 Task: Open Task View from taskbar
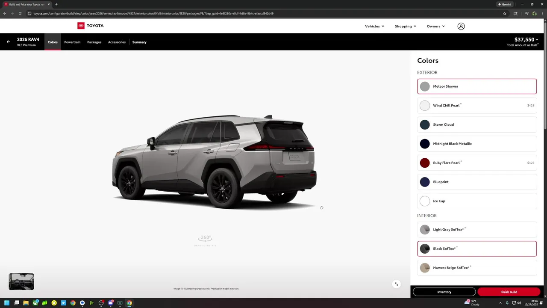[x=17, y=303]
